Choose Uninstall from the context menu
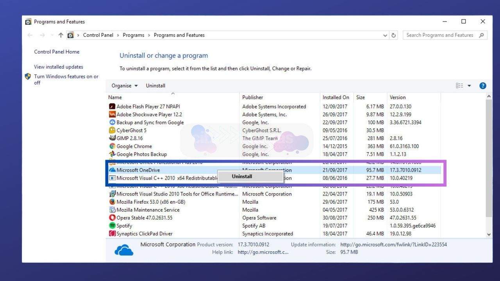 250,176
